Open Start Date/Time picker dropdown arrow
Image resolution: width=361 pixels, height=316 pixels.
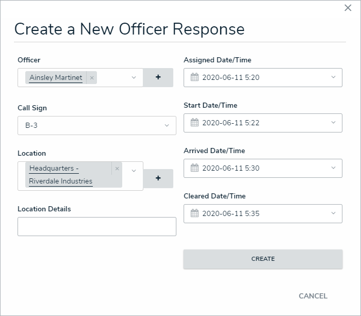(x=333, y=123)
